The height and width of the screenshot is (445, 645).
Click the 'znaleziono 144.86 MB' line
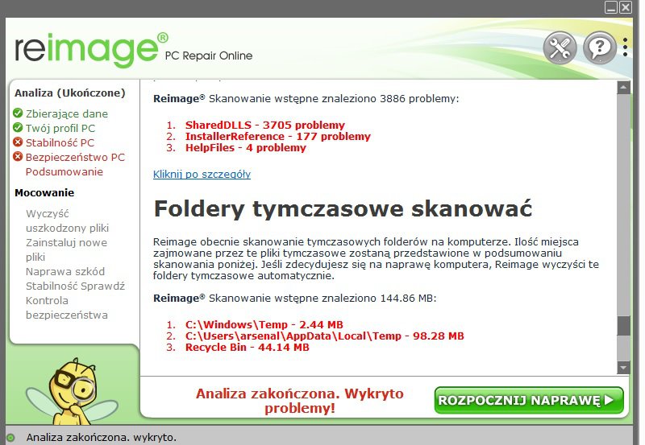[294, 298]
